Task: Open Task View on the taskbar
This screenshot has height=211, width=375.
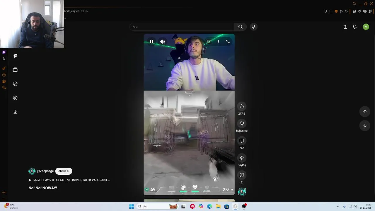Action: (183, 206)
